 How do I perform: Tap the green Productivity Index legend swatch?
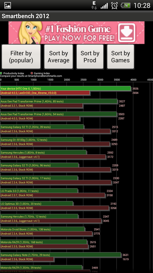coord(1,73)
